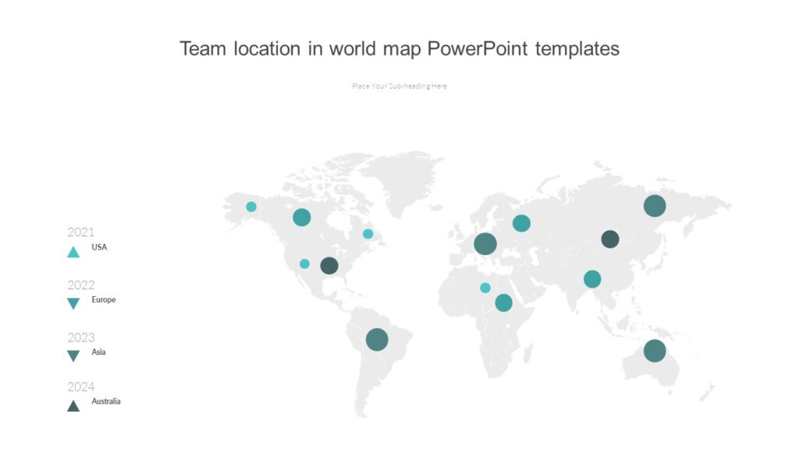Expand the 2023 legend entry
This screenshot has width=799, height=449.
(80, 337)
